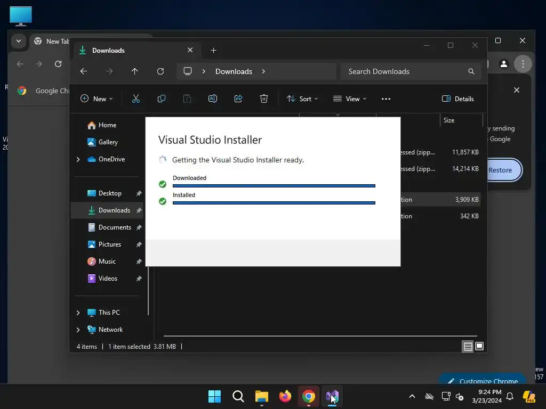Click the Installed progress bar
Image resolution: width=546 pixels, height=409 pixels.
coord(274,203)
